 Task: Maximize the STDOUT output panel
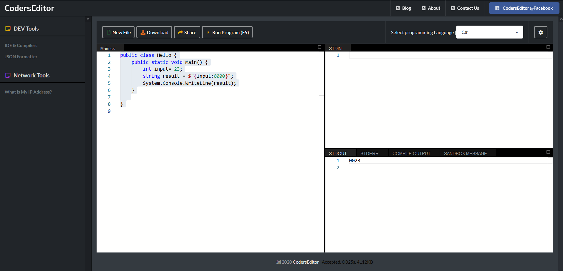[548, 152]
